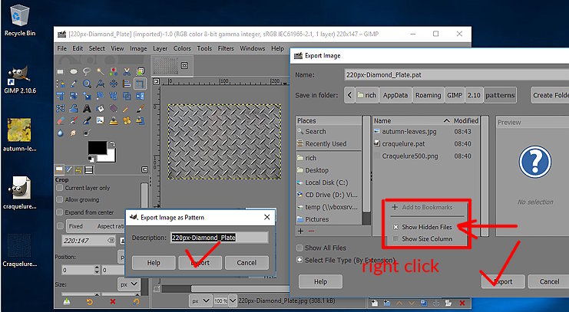Go to the Roaming folder path button

click(428, 95)
